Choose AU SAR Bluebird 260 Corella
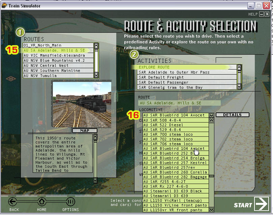This screenshot has width=273, height=215. click(176, 172)
